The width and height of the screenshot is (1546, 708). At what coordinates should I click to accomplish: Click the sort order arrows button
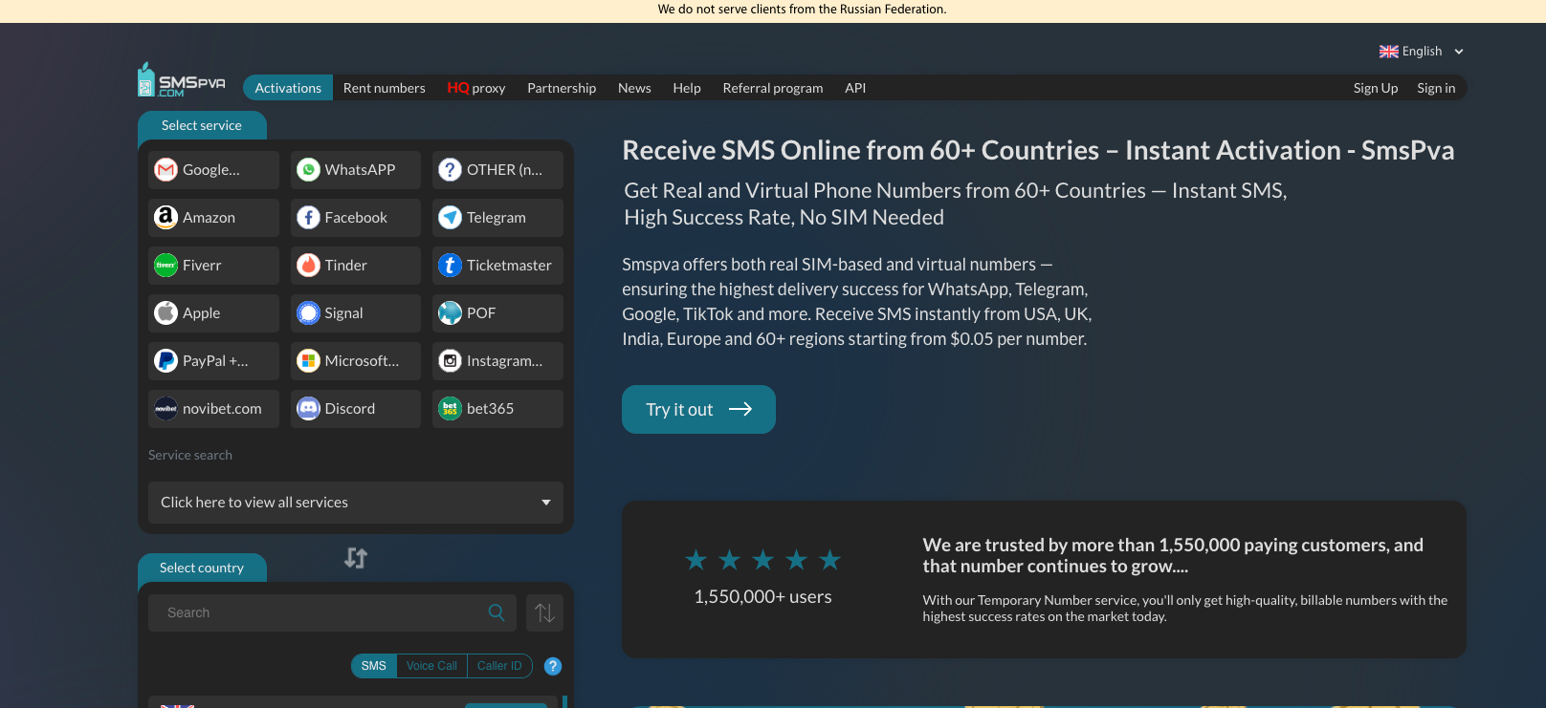pos(544,612)
